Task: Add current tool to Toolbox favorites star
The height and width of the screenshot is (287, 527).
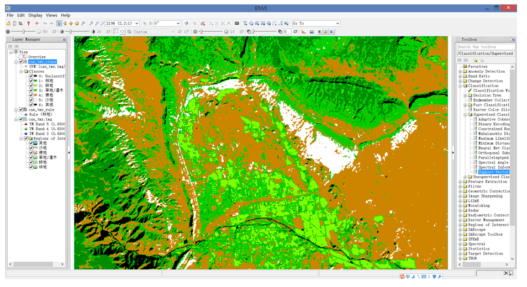Action: tap(475, 60)
